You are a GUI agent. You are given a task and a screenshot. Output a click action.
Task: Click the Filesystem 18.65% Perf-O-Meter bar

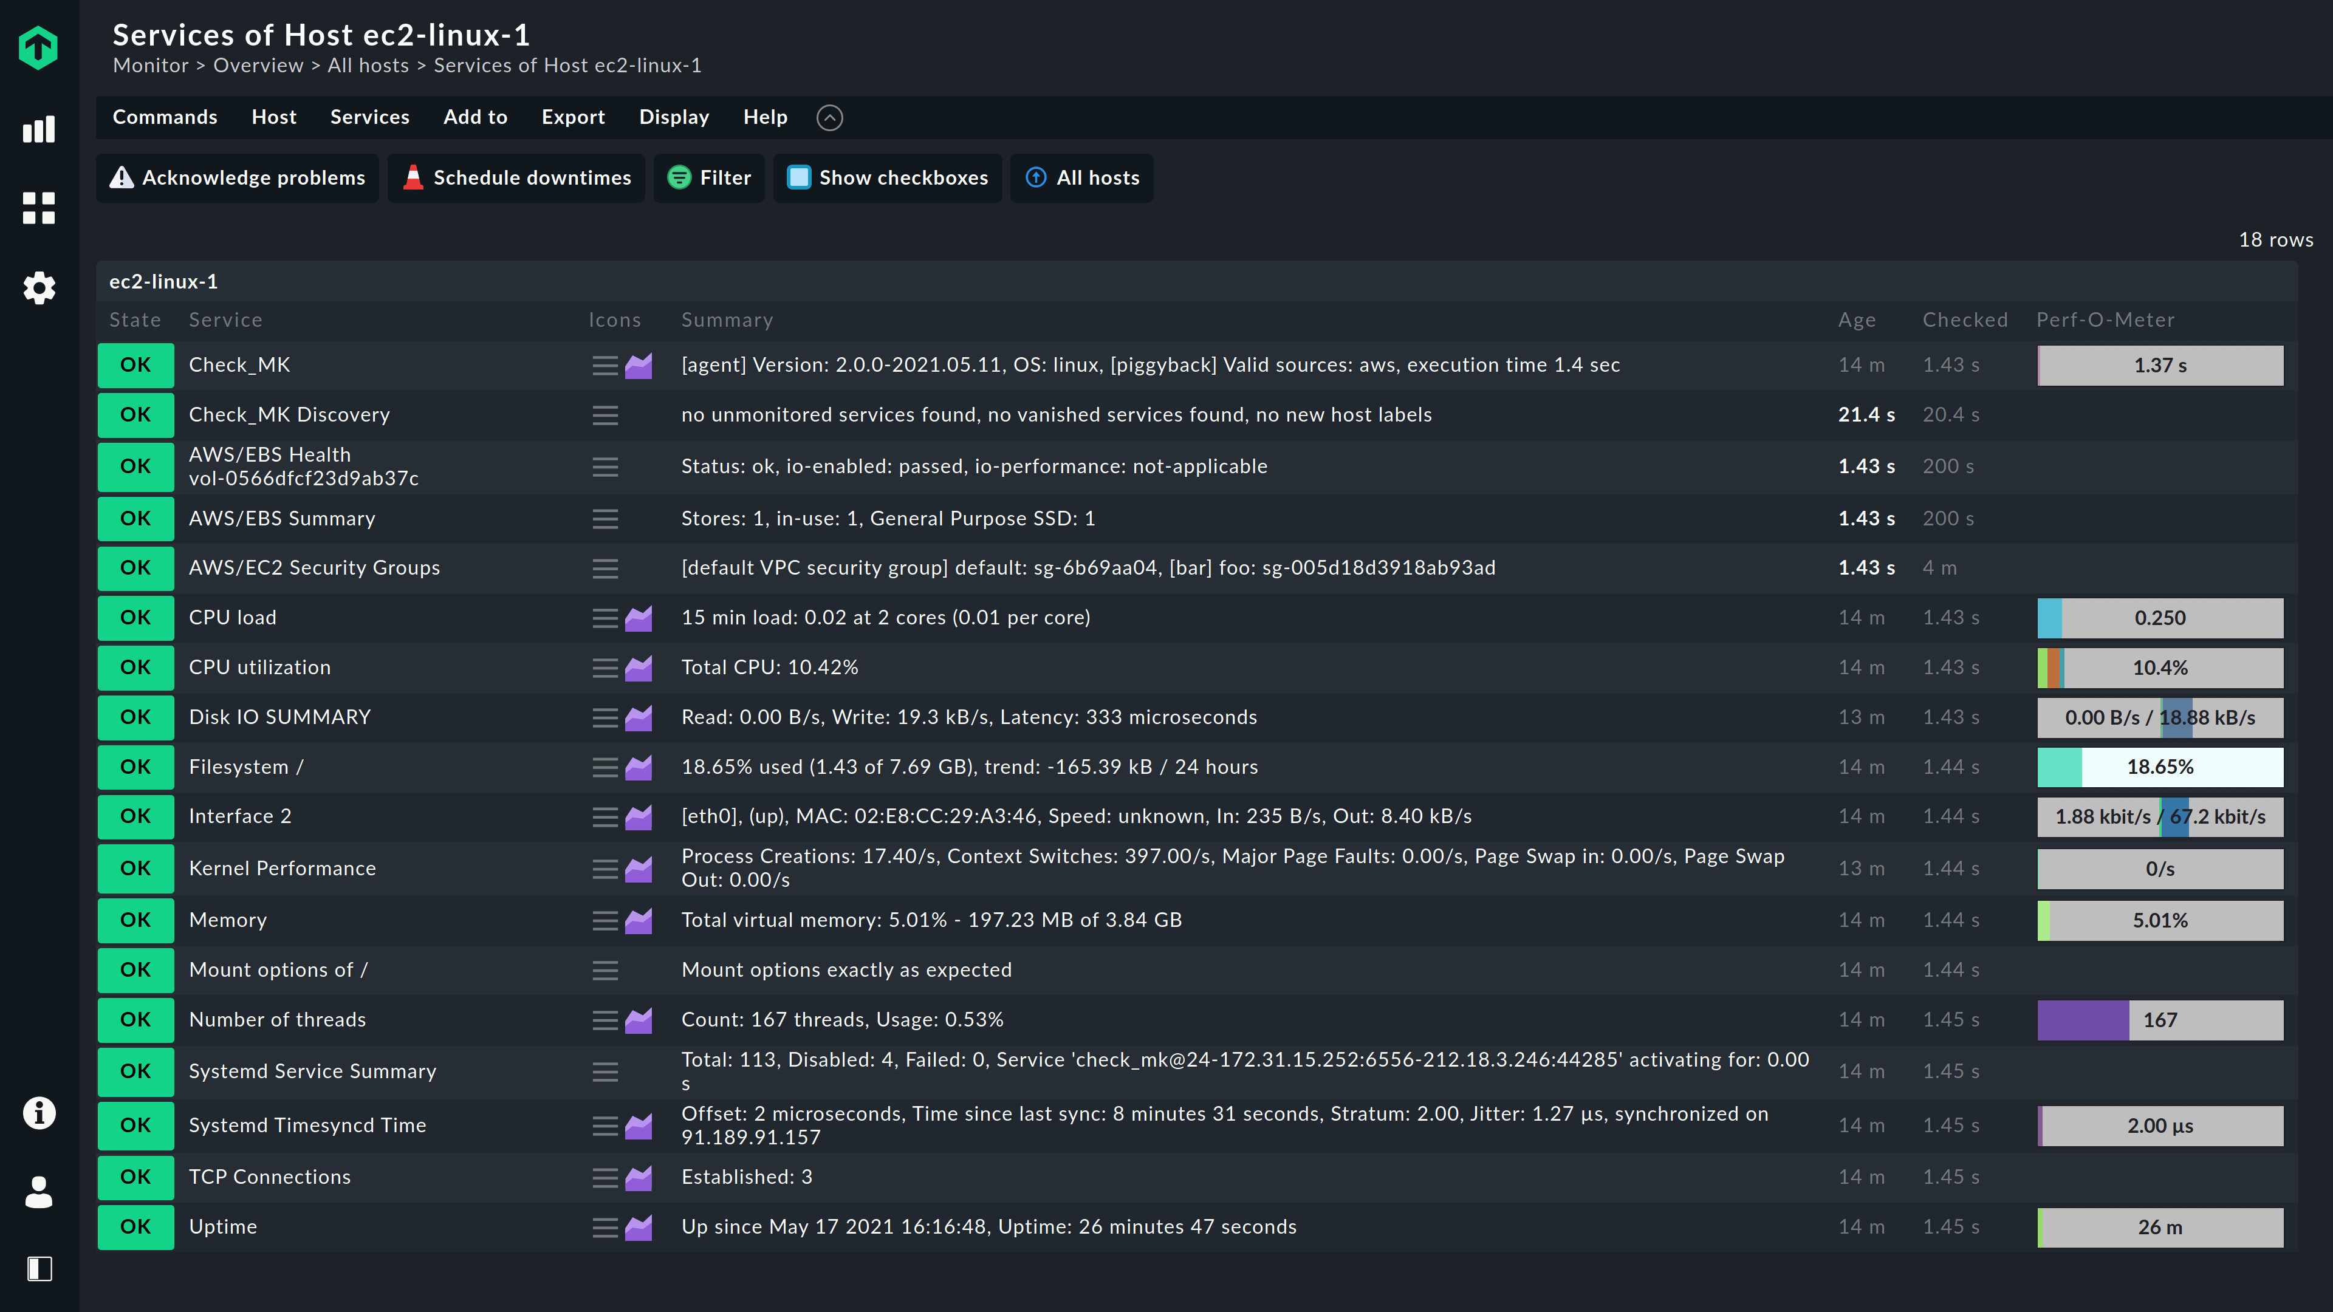click(x=2160, y=768)
